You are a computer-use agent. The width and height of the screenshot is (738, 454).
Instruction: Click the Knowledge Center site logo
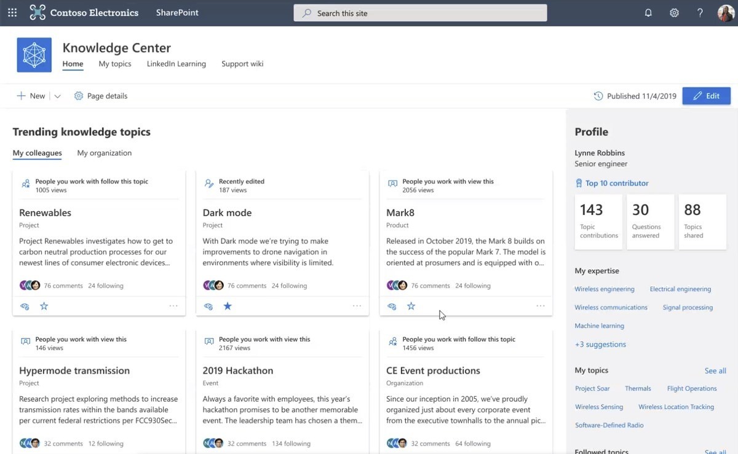click(34, 55)
